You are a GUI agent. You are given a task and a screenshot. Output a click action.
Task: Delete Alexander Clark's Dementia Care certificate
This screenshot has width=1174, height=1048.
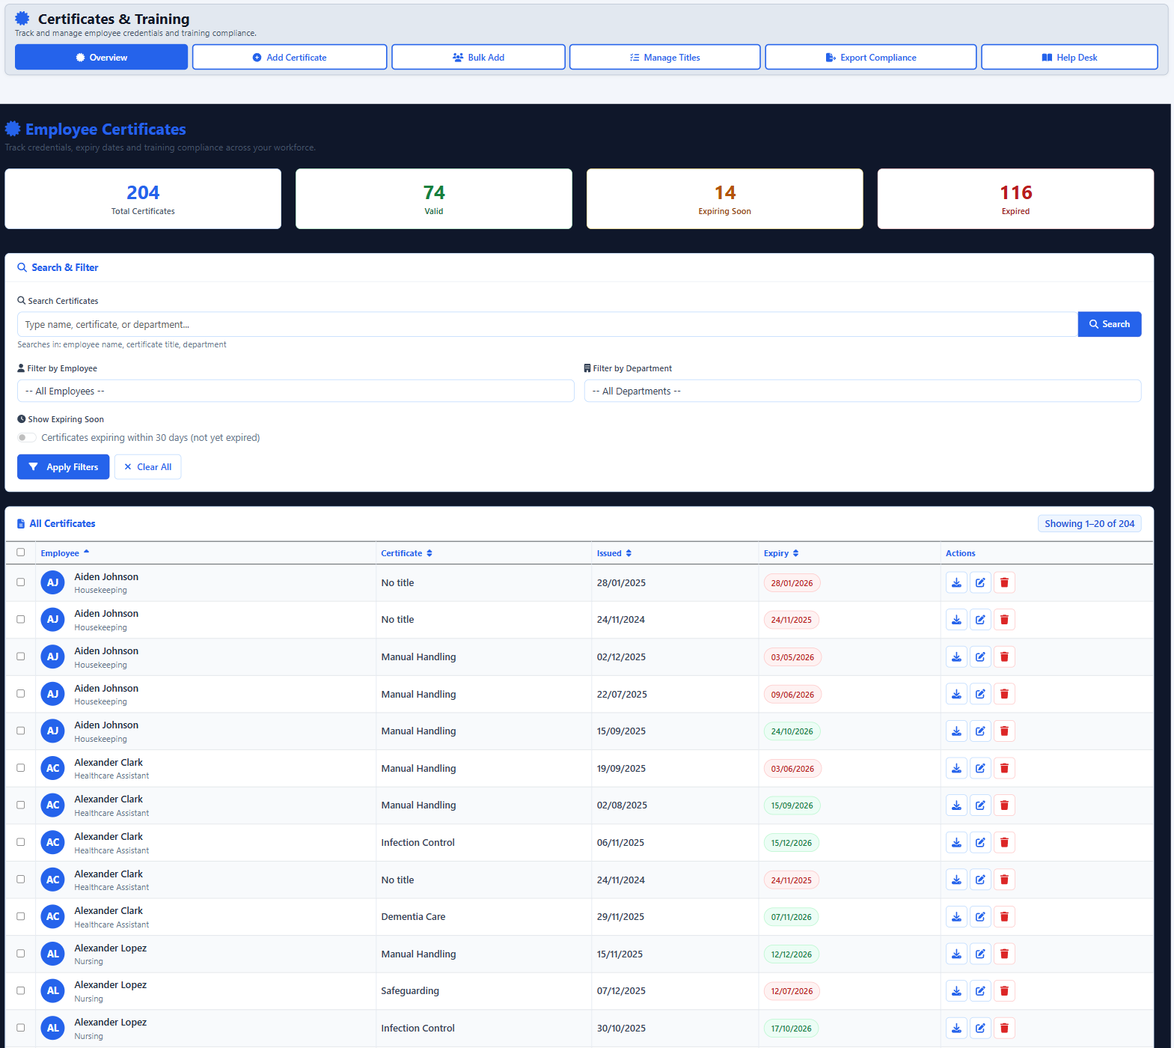pyautogui.click(x=1004, y=916)
